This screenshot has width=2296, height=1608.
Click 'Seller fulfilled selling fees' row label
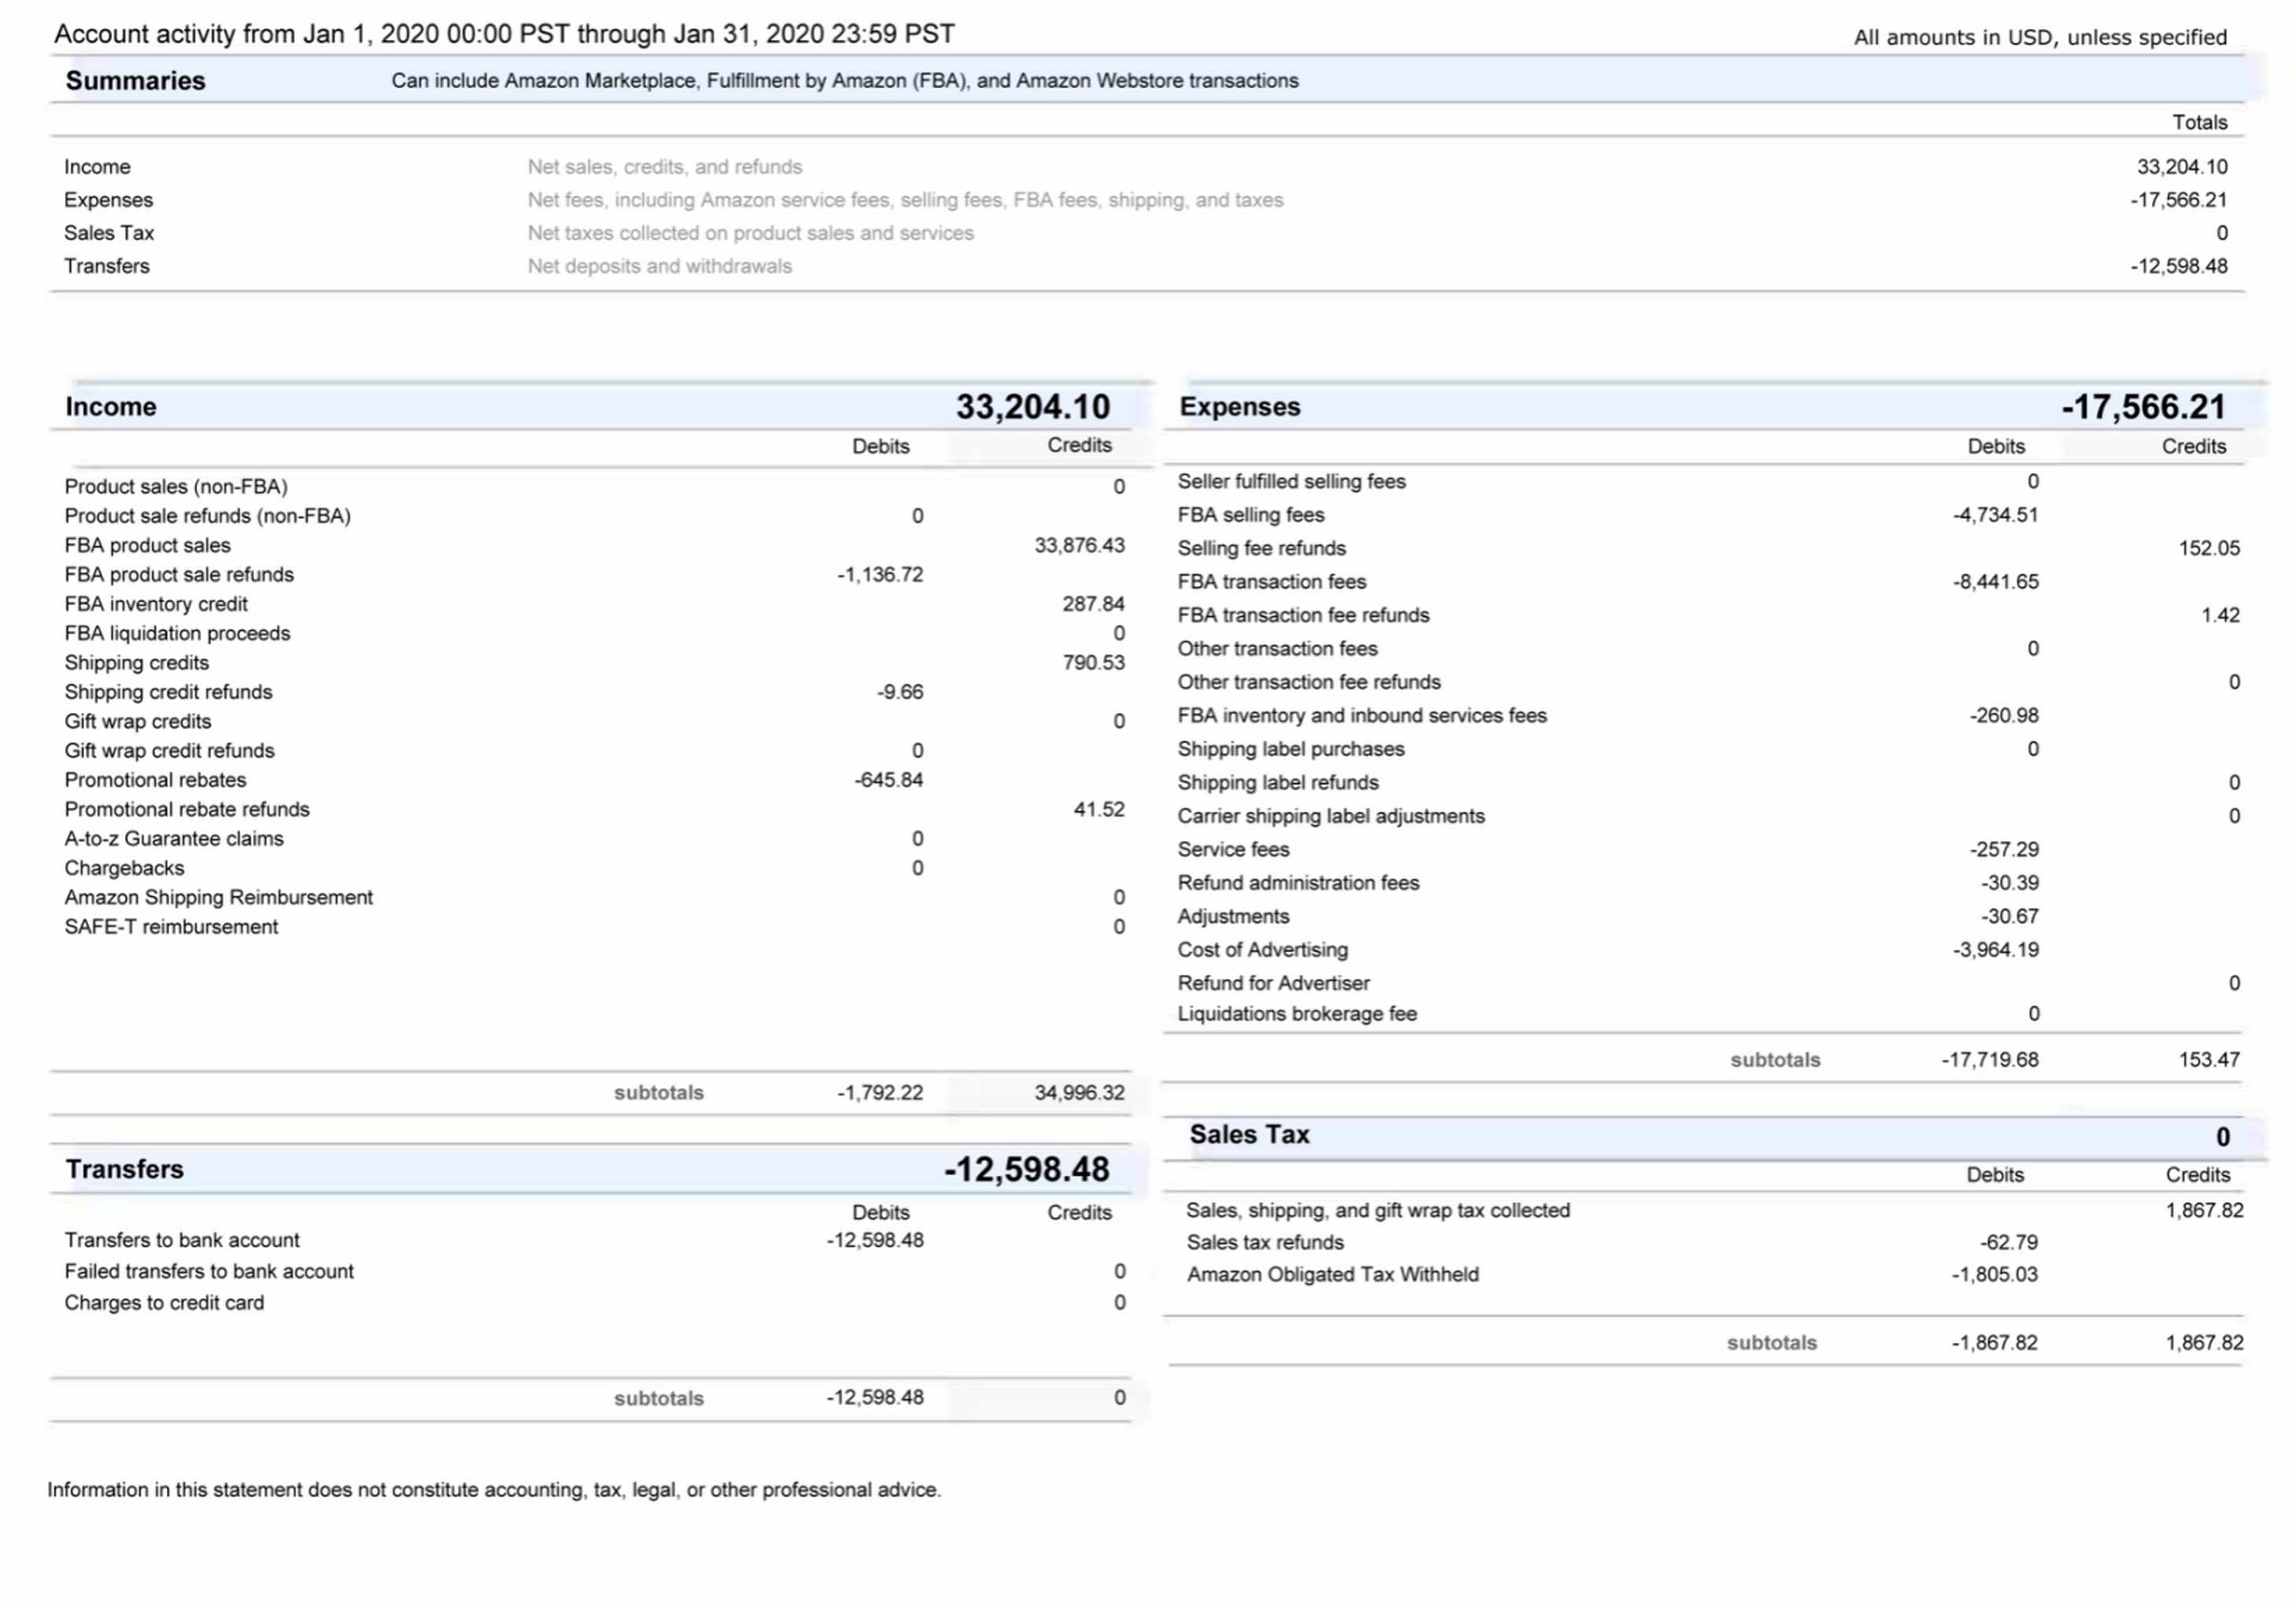1291,482
